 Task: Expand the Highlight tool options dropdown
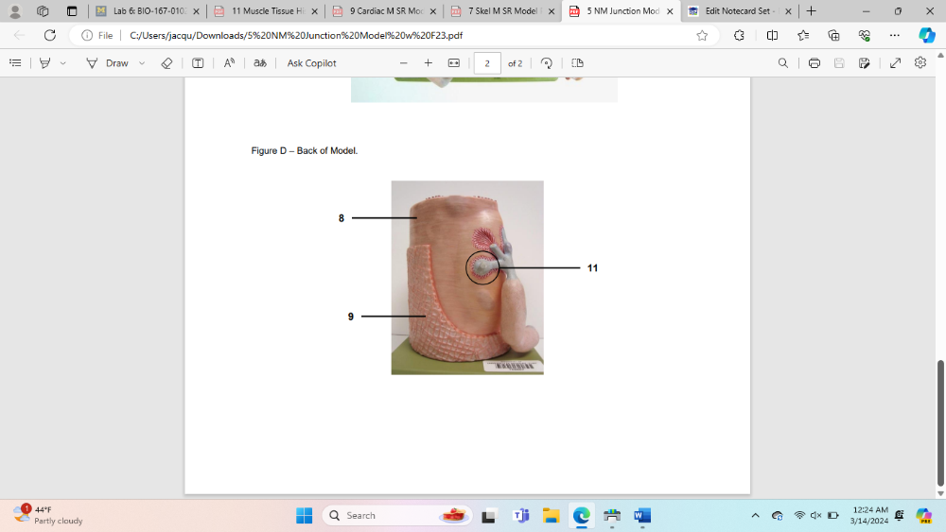point(63,63)
